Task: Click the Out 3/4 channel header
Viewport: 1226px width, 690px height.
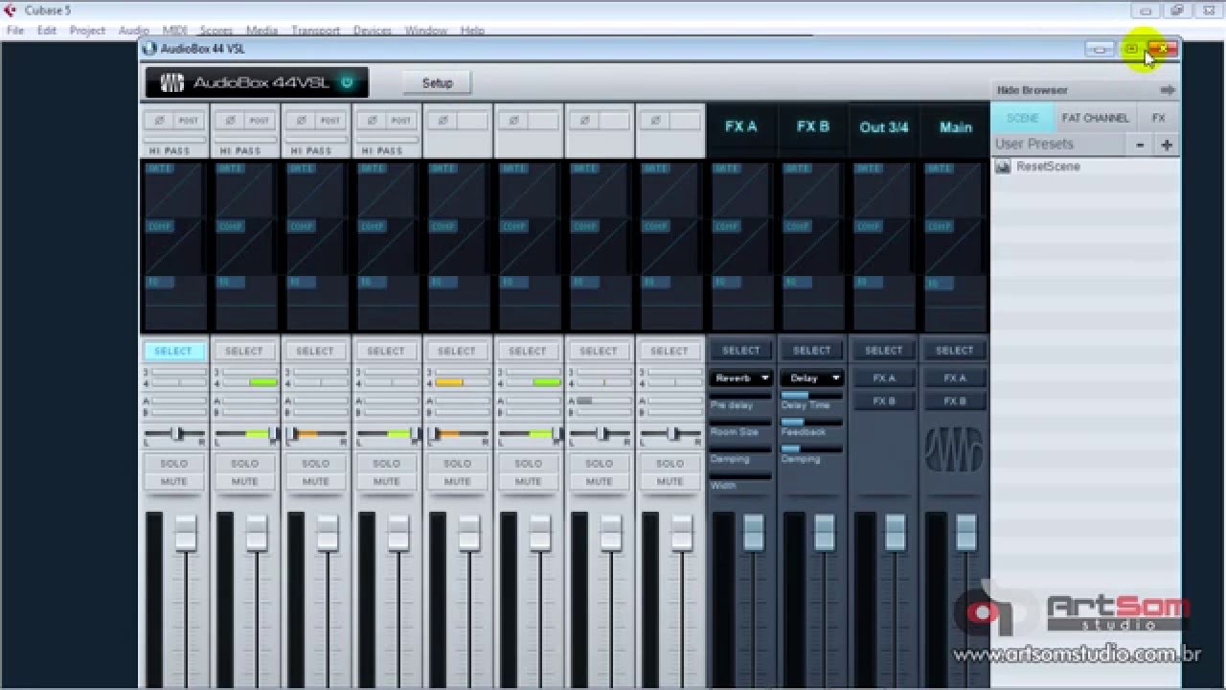Action: click(x=883, y=126)
